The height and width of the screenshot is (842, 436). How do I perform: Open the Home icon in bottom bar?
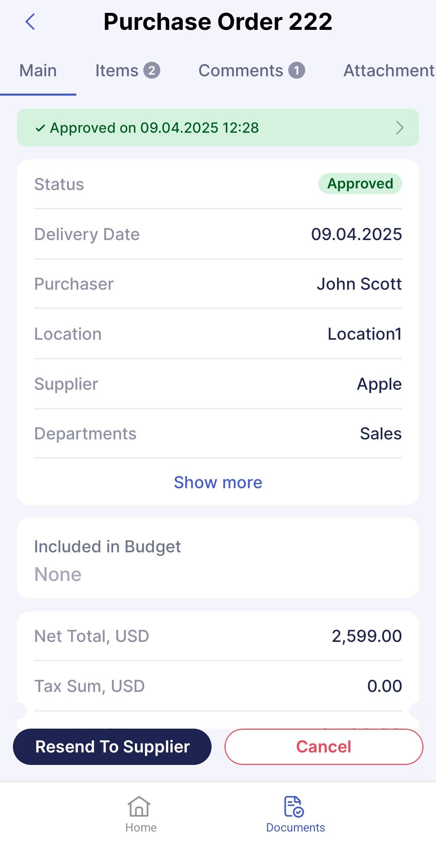pos(139,806)
